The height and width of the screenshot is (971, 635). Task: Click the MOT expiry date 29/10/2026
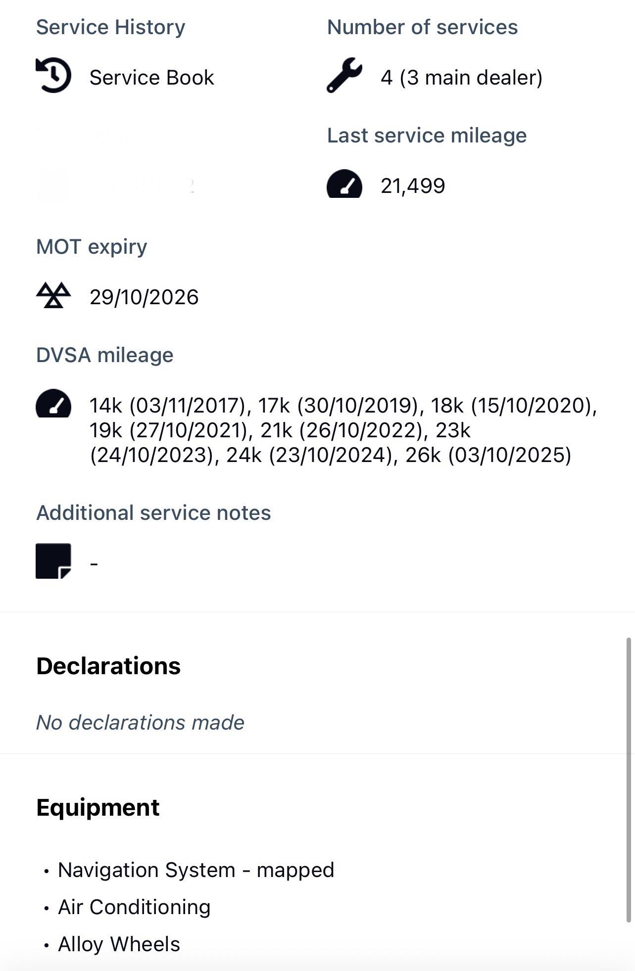tap(144, 297)
